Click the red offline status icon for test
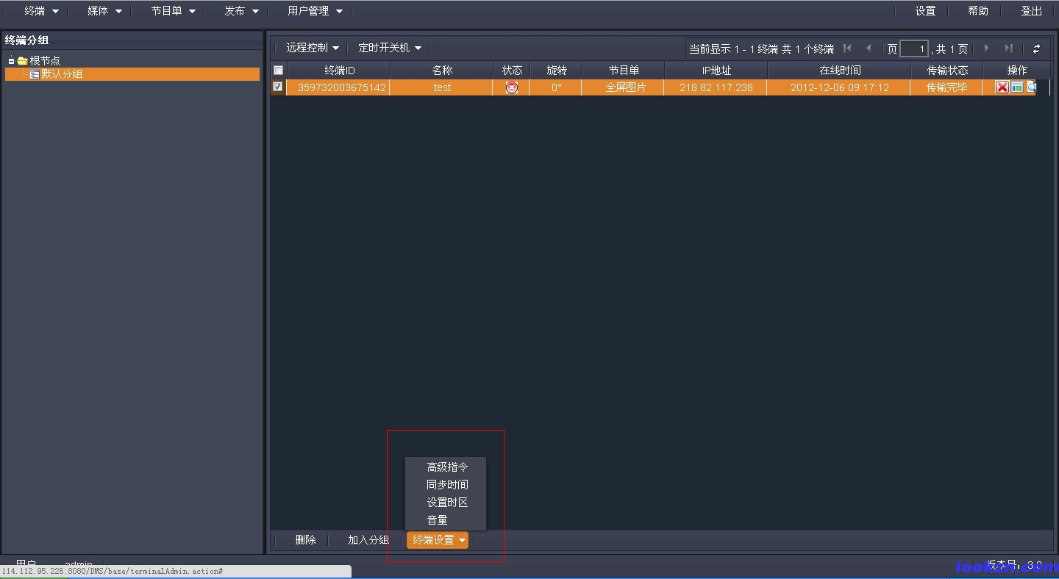This screenshot has height=579, width=1059. pyautogui.click(x=512, y=87)
